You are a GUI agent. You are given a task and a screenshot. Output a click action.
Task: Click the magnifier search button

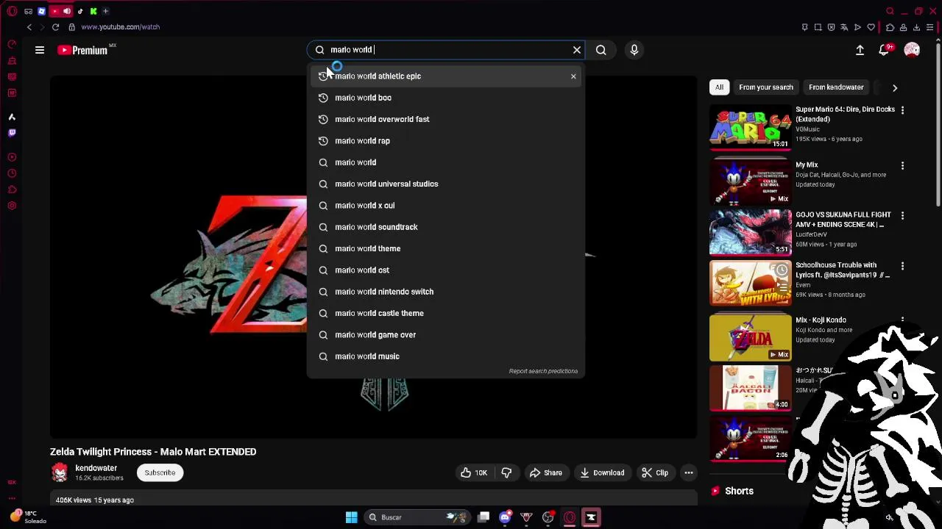pyautogui.click(x=601, y=50)
